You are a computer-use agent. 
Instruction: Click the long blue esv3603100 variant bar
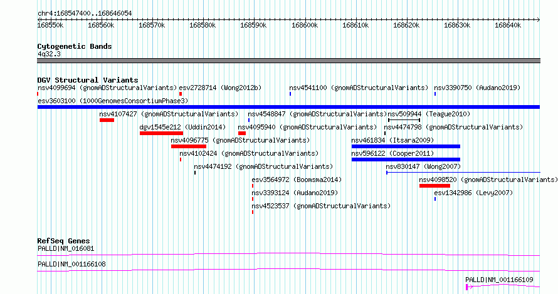click(x=288, y=107)
